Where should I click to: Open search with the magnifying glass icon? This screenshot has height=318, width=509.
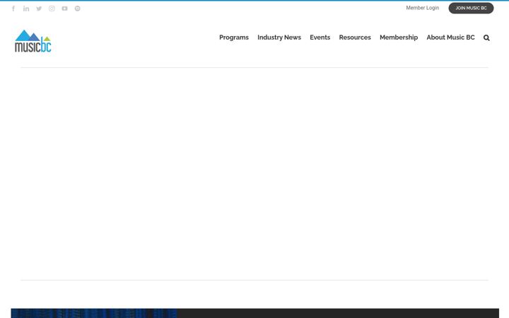tap(486, 37)
